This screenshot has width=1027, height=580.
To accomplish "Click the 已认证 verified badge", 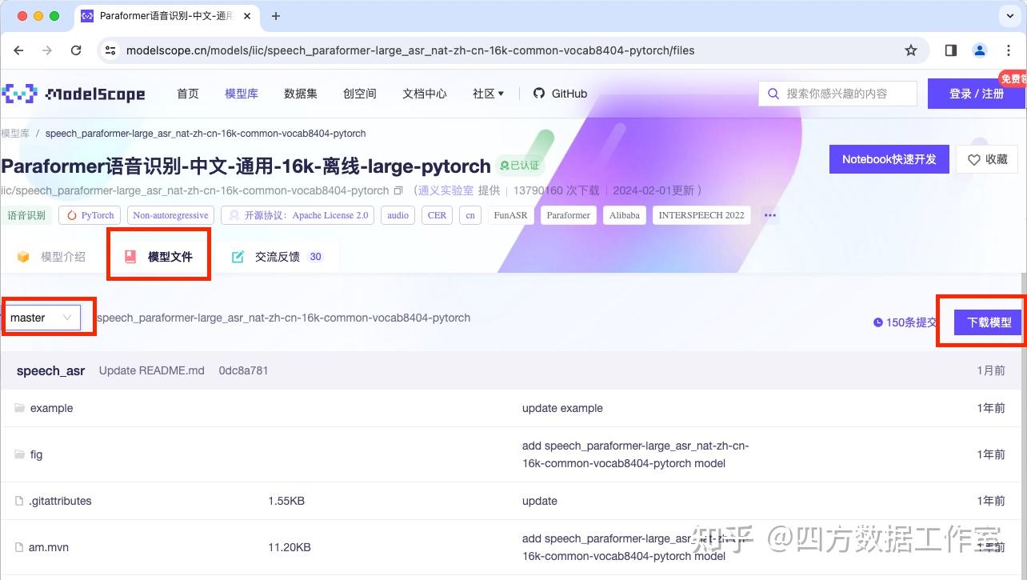I will click(520, 166).
